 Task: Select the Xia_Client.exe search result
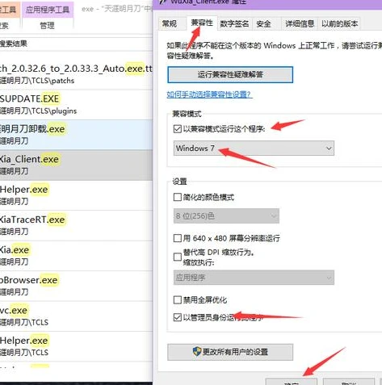click(x=76, y=165)
